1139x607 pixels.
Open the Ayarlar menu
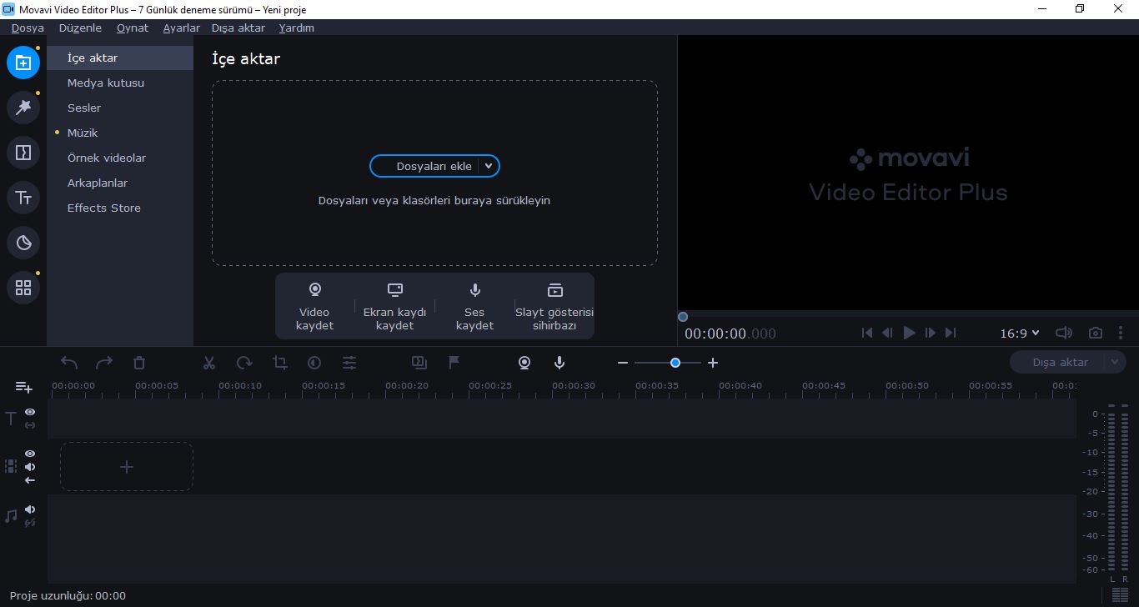(182, 28)
